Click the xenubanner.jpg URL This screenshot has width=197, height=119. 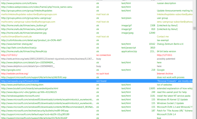click(24, 33)
